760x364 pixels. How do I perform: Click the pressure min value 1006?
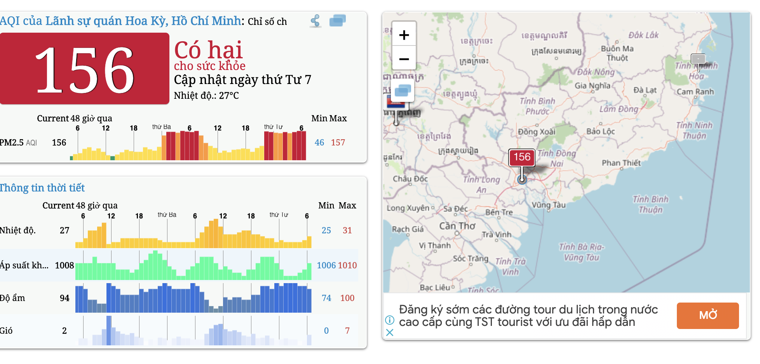coord(326,265)
